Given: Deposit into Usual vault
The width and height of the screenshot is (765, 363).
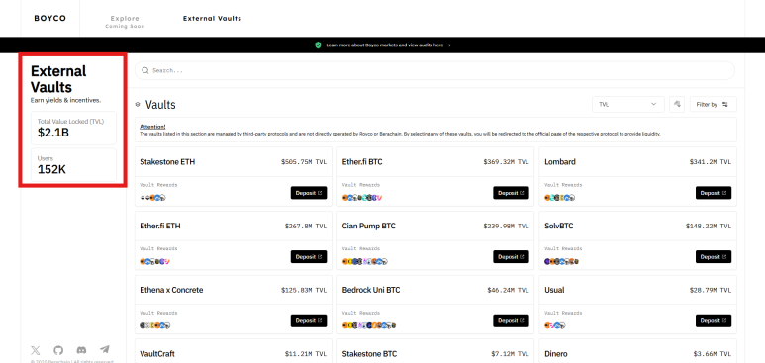Looking at the screenshot, I should (x=714, y=320).
